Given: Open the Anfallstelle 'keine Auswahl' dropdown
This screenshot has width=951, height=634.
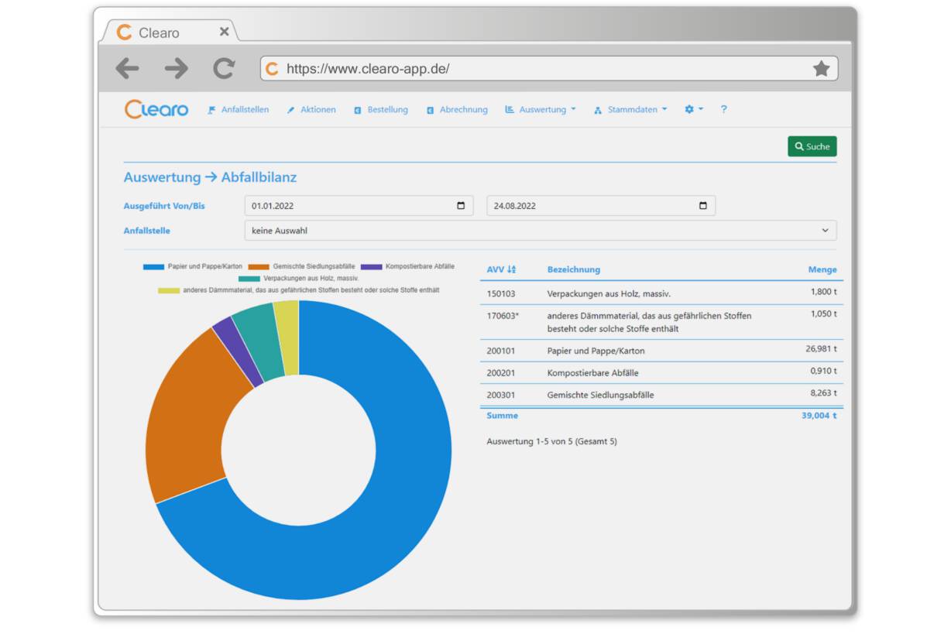Looking at the screenshot, I should click(x=541, y=231).
